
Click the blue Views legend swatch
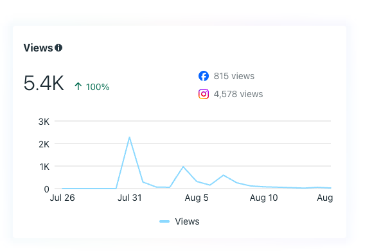pyautogui.click(x=164, y=221)
